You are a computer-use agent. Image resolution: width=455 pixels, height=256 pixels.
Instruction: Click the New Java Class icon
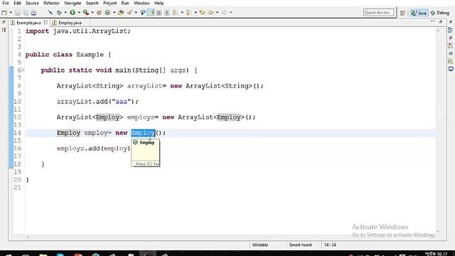pos(107,13)
